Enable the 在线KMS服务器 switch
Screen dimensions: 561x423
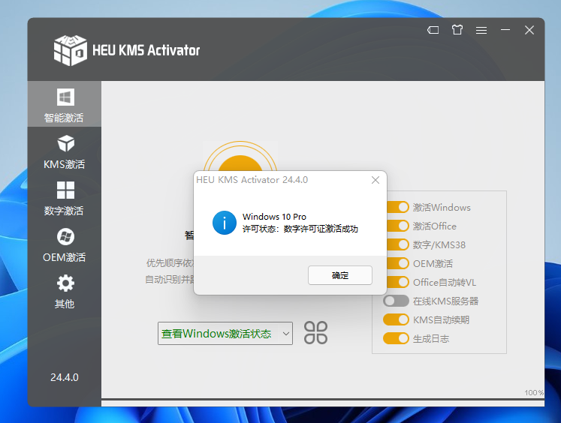396,301
